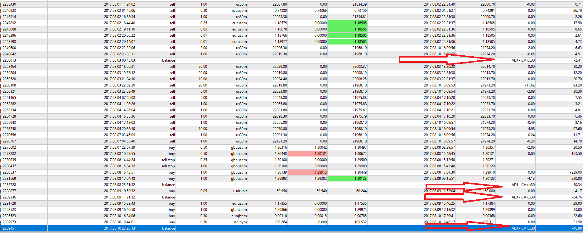This screenshot has height=233, width=583.
Task: Click swap value -11.62
Action: click(x=530, y=85)
